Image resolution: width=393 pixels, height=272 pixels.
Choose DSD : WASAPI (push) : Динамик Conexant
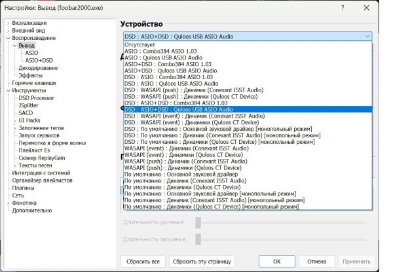(248, 90)
